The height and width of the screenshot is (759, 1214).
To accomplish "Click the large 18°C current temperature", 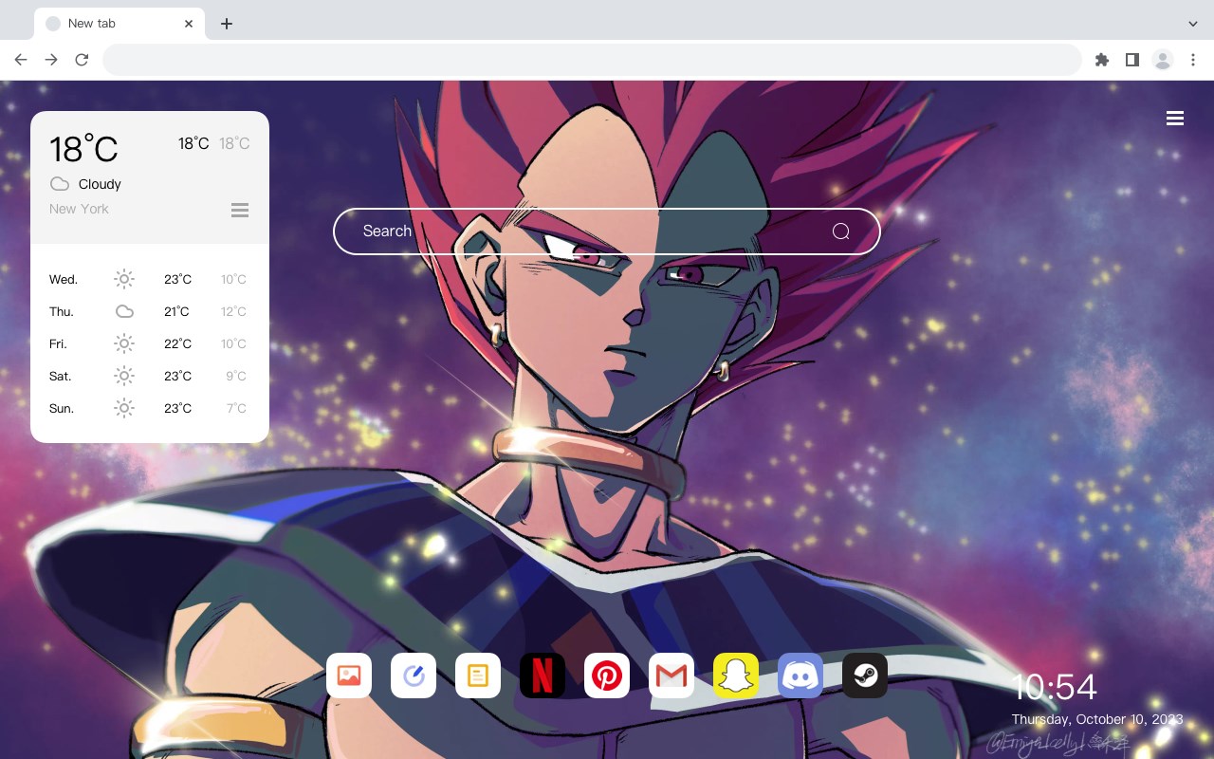I will (83, 149).
